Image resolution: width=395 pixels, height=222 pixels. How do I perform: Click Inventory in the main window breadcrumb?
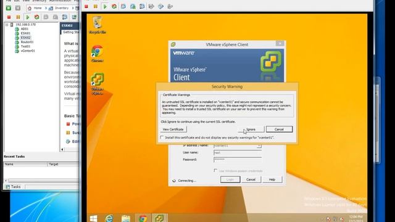62,8
